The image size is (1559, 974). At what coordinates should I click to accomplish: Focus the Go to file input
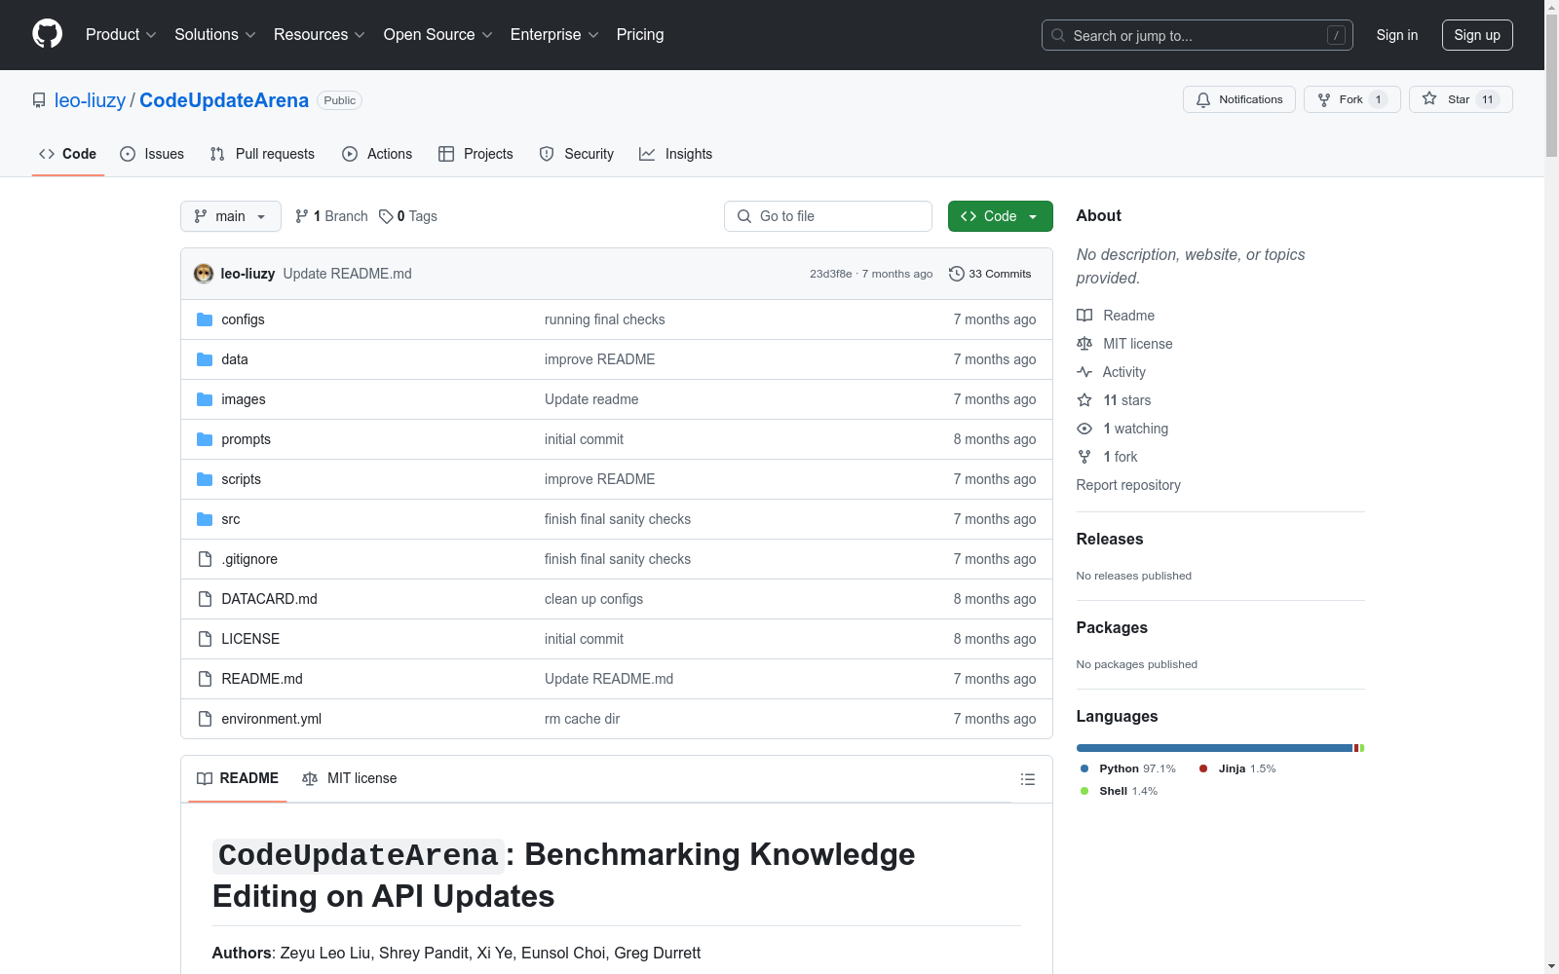pyautogui.click(x=828, y=216)
